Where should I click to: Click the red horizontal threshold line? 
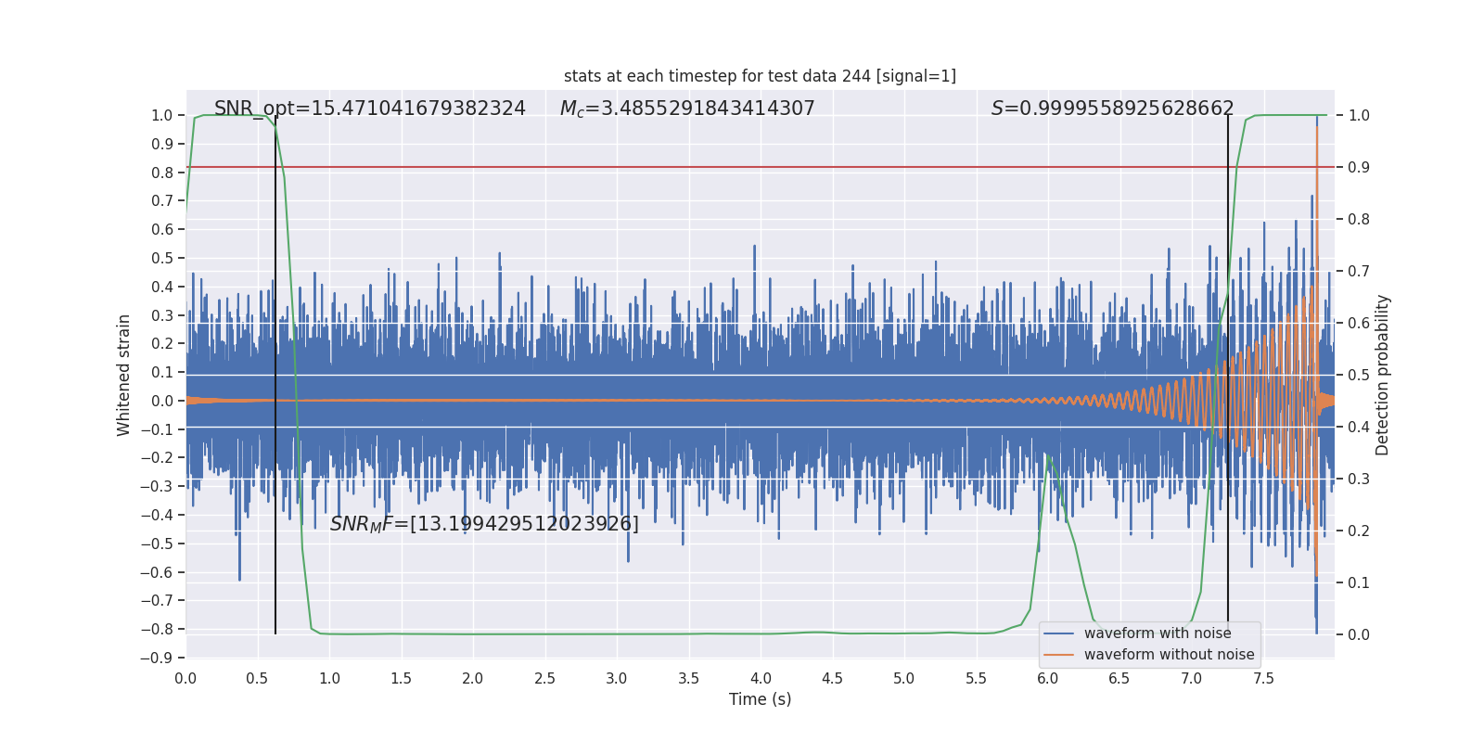point(760,167)
